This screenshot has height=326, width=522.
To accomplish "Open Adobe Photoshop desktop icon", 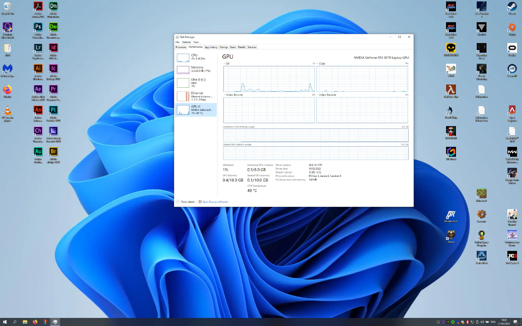I will point(38,27).
